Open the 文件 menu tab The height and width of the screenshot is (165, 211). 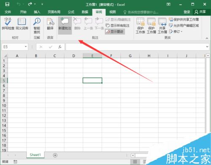8,12
